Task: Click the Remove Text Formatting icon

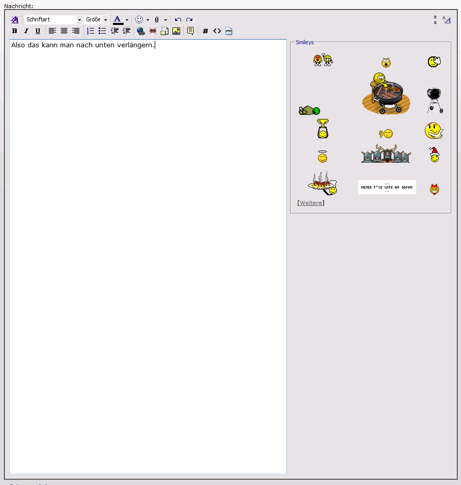Action: point(15,19)
